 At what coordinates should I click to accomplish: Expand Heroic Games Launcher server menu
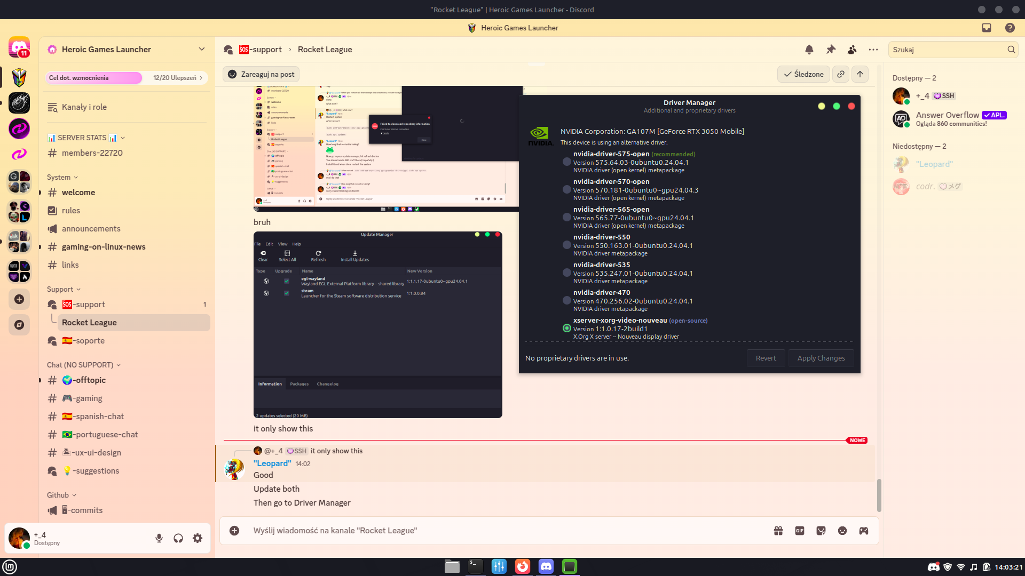coord(202,49)
